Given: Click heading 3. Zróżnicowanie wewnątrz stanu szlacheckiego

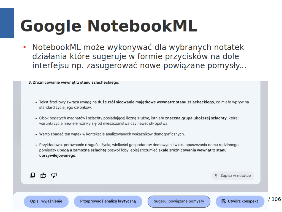Looking at the screenshot, I should click(x=74, y=82).
